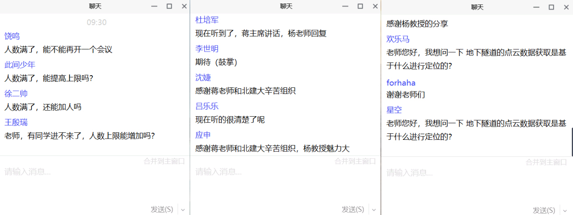Screen dimensions: 573x215
Task: Click 合并到主窗口 in the left chat window
Action: (164, 161)
